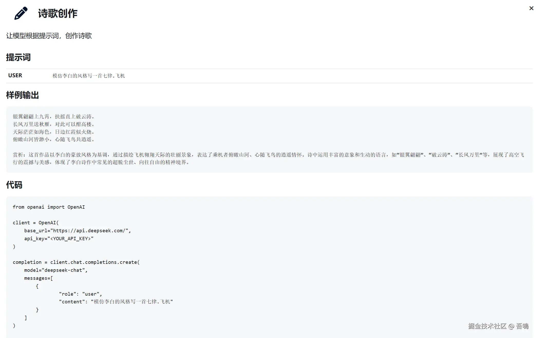
Task: Click the USER role label
Action: (15, 75)
